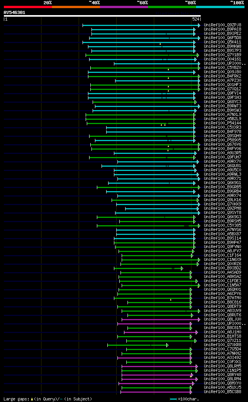
Task: Select hit label UniRef100_B9SI14
Action: (x=222, y=238)
